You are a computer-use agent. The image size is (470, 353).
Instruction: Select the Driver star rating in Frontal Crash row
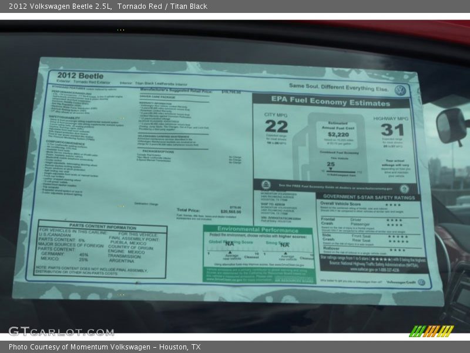tap(394, 219)
